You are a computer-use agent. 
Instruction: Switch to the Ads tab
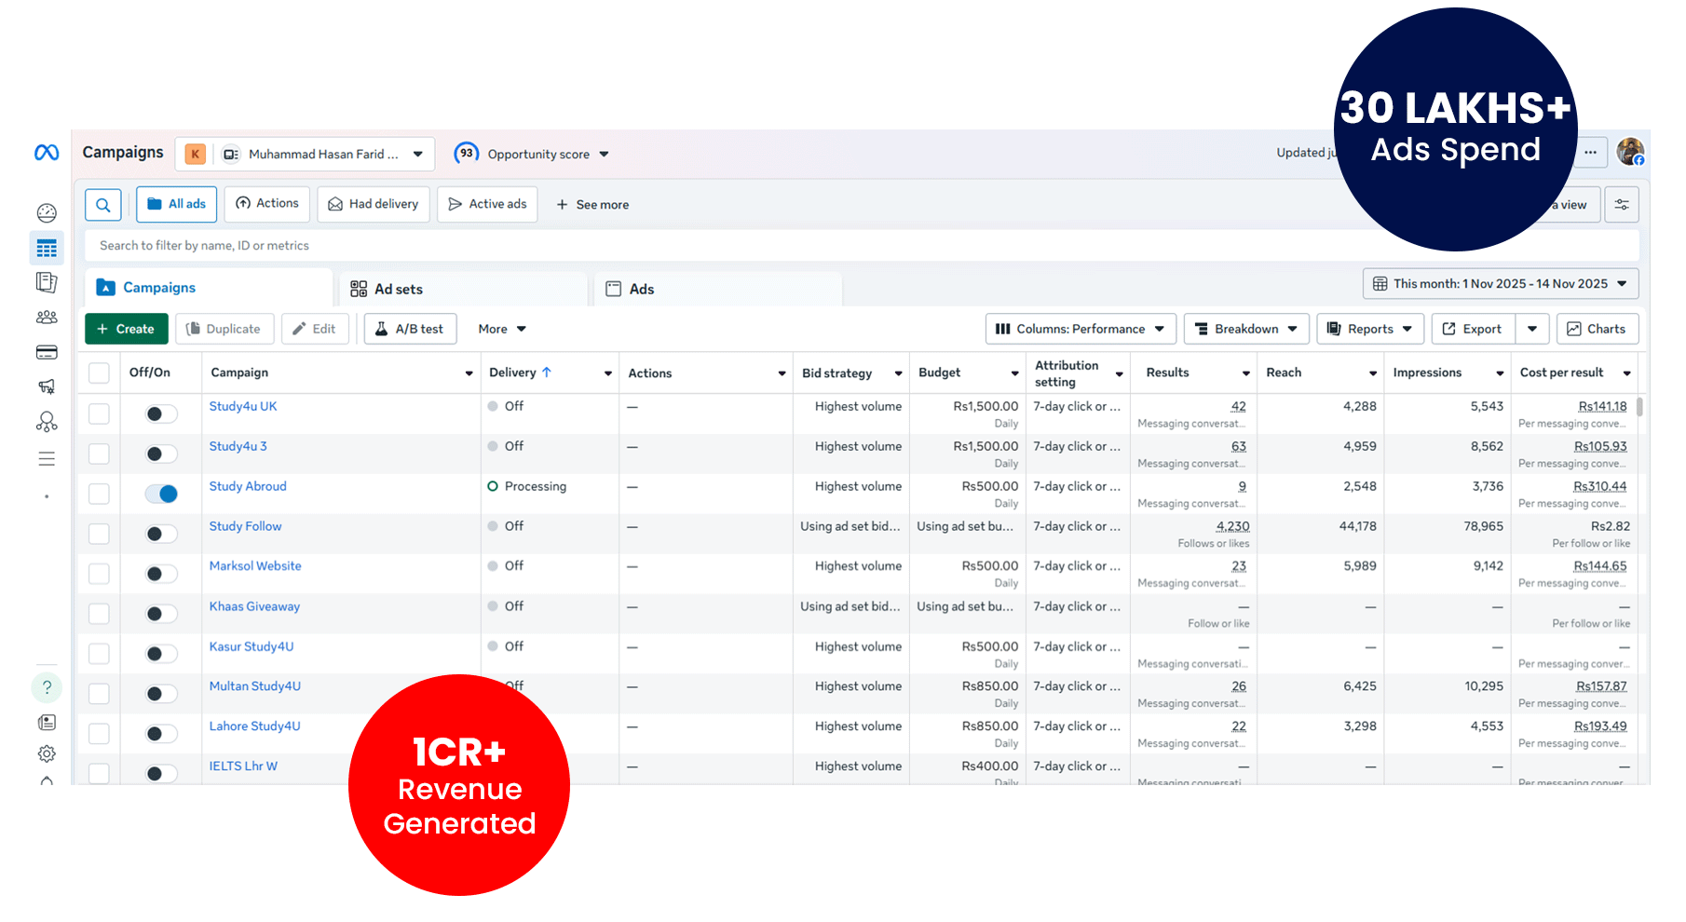pos(641,290)
